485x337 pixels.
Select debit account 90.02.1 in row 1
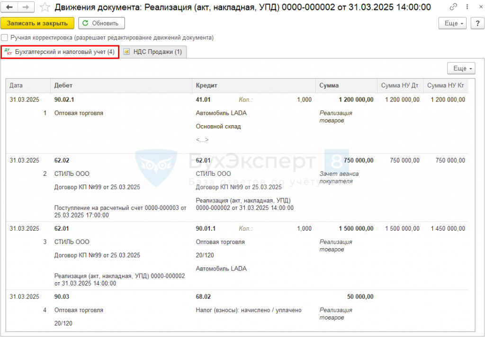64,100
